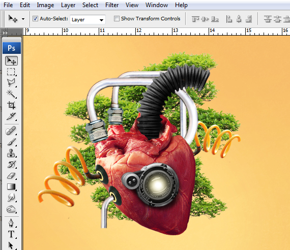
Task: Select the Magic Wand tool
Action: click(11, 94)
